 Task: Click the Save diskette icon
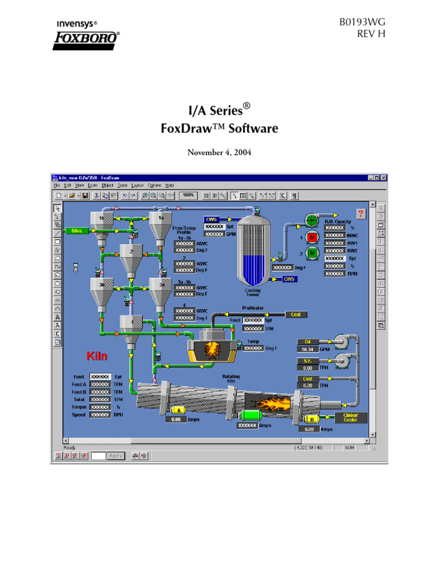pos(85,195)
